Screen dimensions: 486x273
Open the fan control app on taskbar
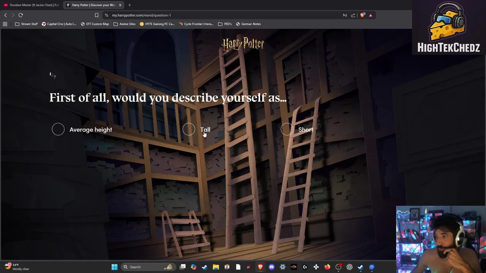pos(316,267)
